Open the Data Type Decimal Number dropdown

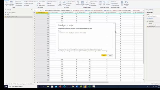[x=30, y=2]
